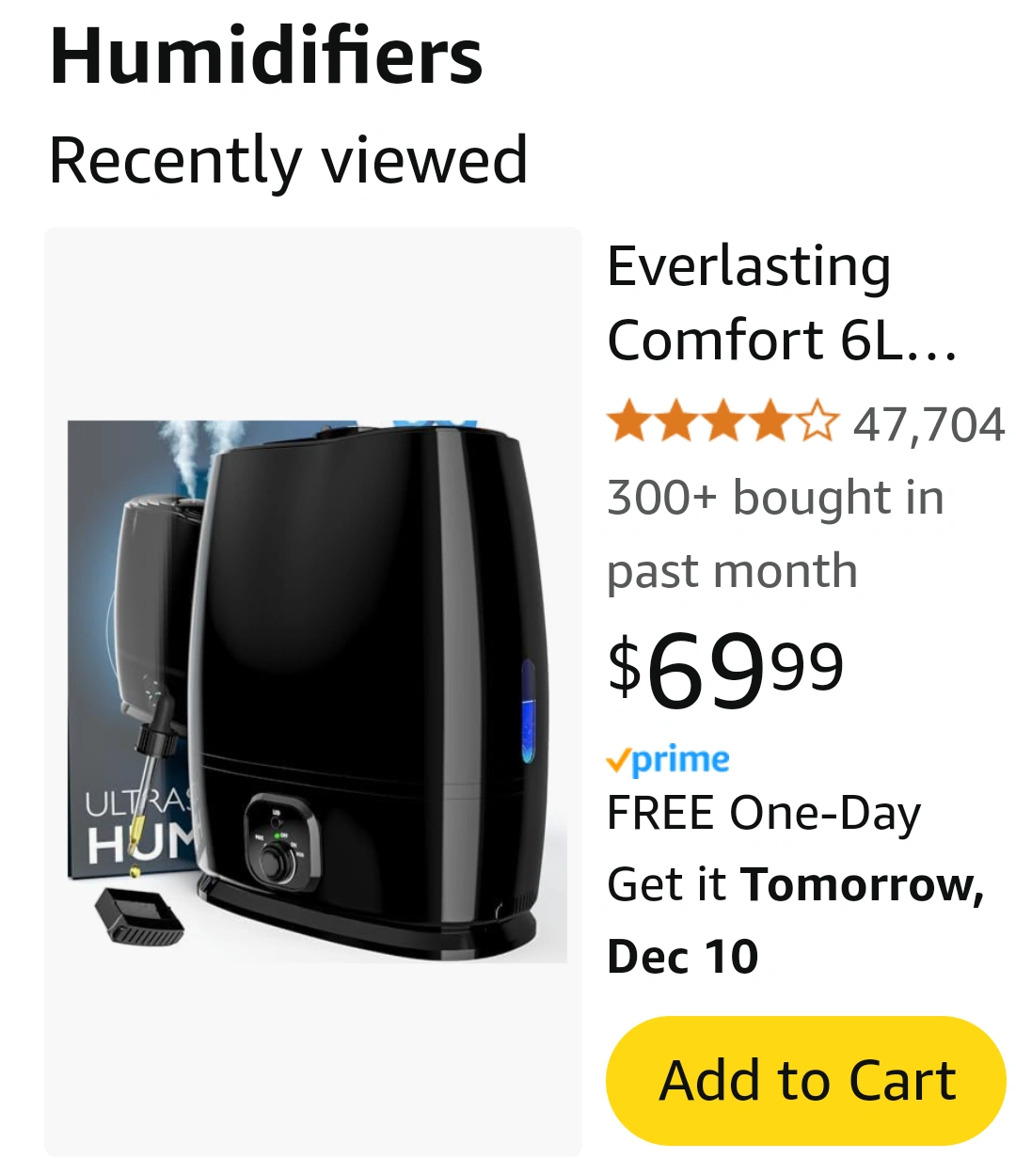This screenshot has height=1159, width=1016.
Task: Tap the Humidifiers heading
Action: [x=266, y=56]
